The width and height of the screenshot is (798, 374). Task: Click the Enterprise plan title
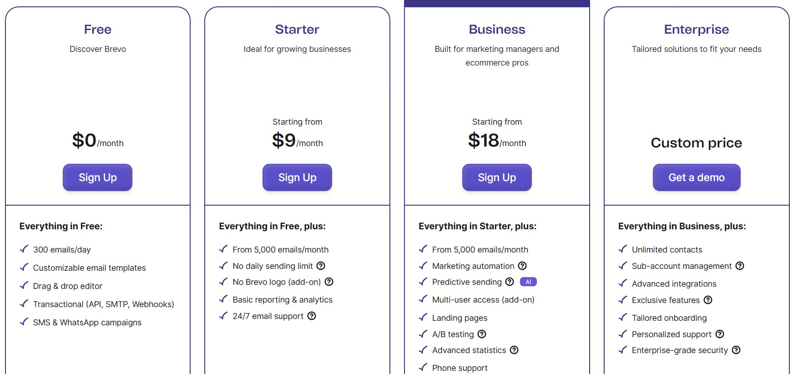[696, 30]
